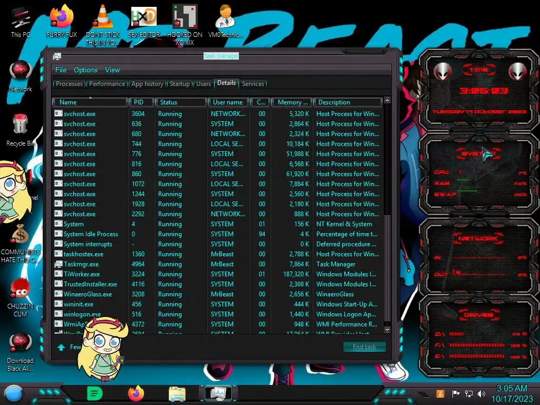Sort by the Memory column header

292,102
